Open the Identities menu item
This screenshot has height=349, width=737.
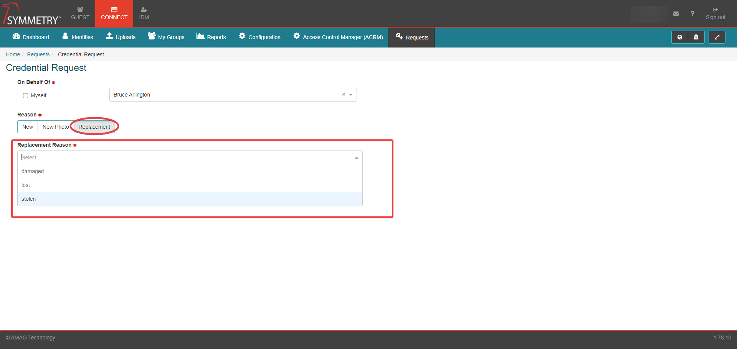78,37
